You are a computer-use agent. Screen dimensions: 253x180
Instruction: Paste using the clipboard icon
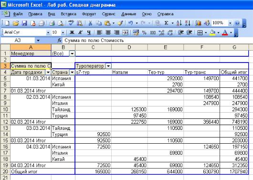point(107,23)
